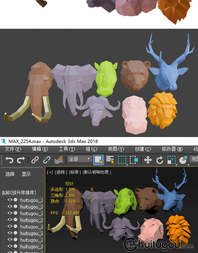Activate the Select Object tool

98,160
